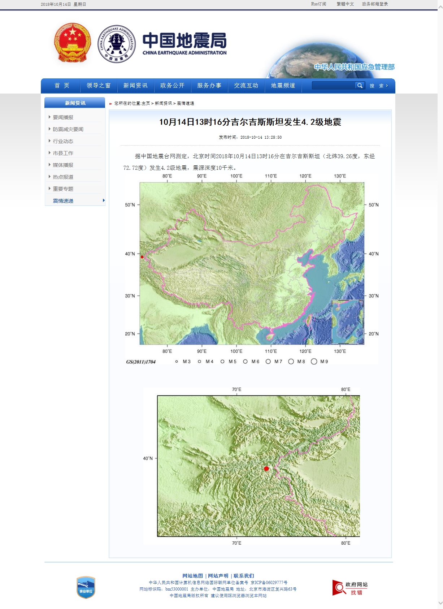Screen dimensions: 443x609
Task: Switch to 繁體中文 version
Action: [345, 4]
